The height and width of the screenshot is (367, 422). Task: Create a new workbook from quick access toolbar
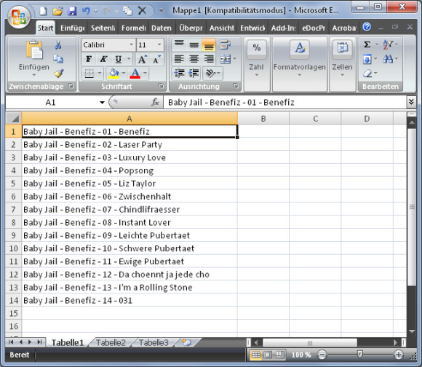coord(43,11)
